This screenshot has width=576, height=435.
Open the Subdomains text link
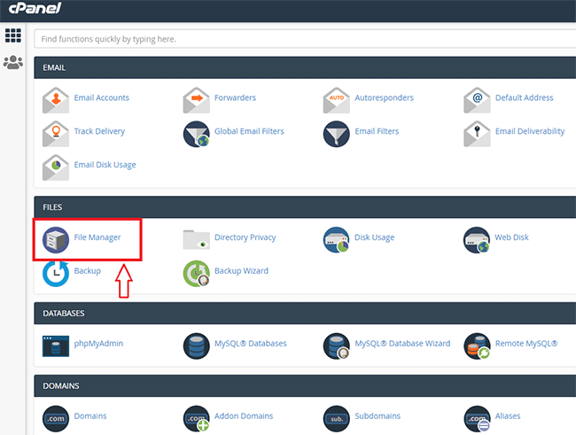[x=378, y=416]
